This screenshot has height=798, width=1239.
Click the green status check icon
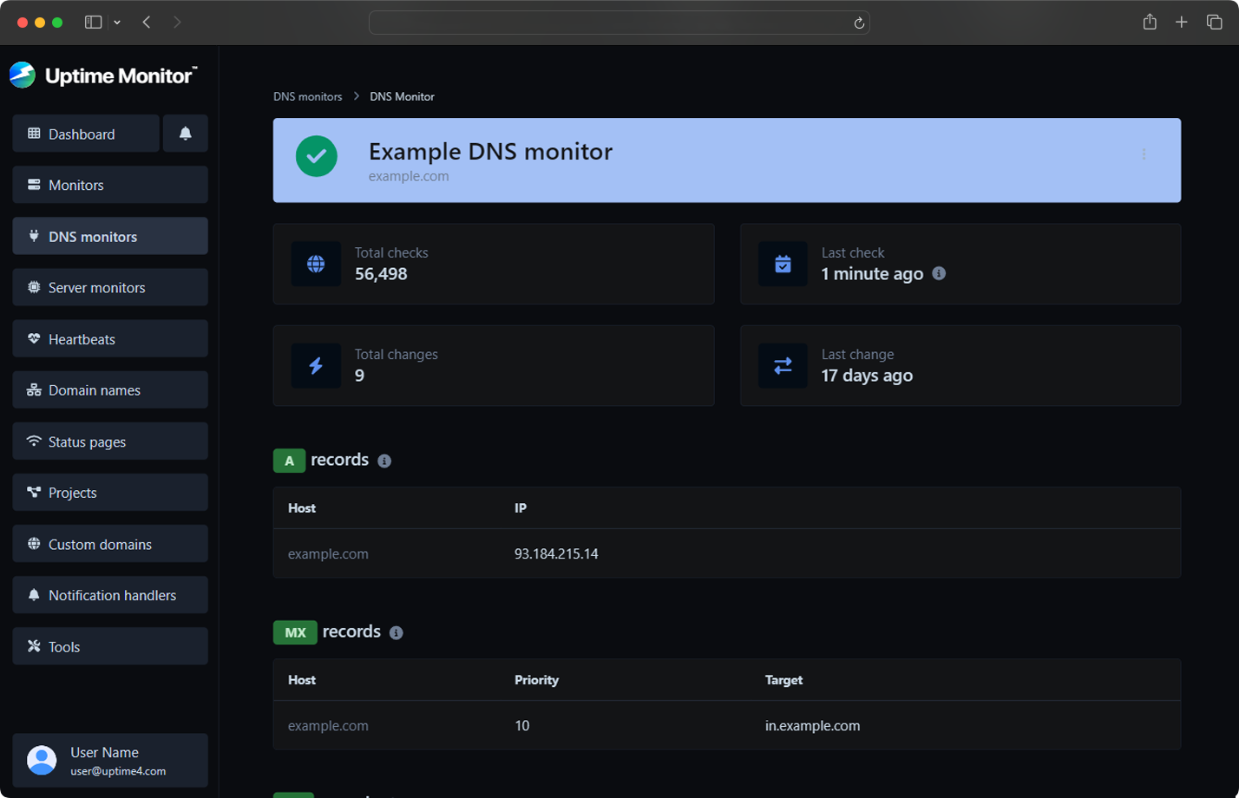pyautogui.click(x=316, y=156)
